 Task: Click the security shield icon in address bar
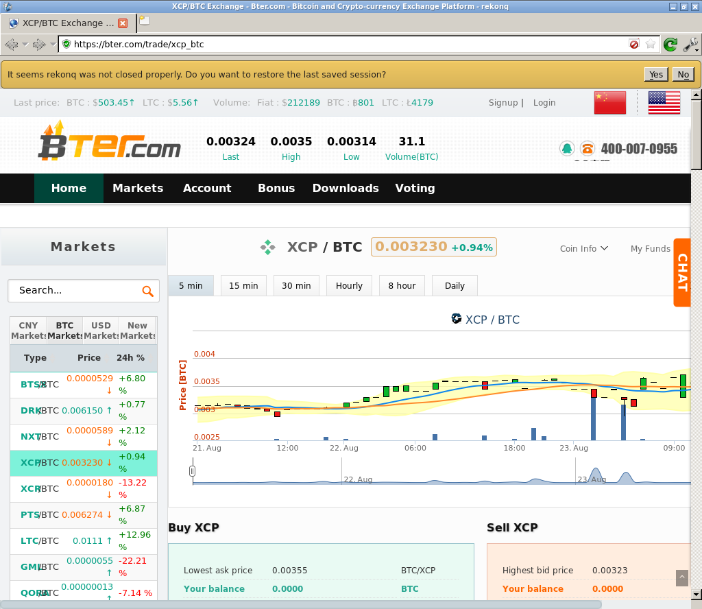[66, 44]
